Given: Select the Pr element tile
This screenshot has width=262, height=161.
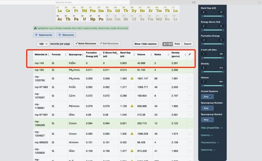Looking at the screenshot, I should pos(76,9).
